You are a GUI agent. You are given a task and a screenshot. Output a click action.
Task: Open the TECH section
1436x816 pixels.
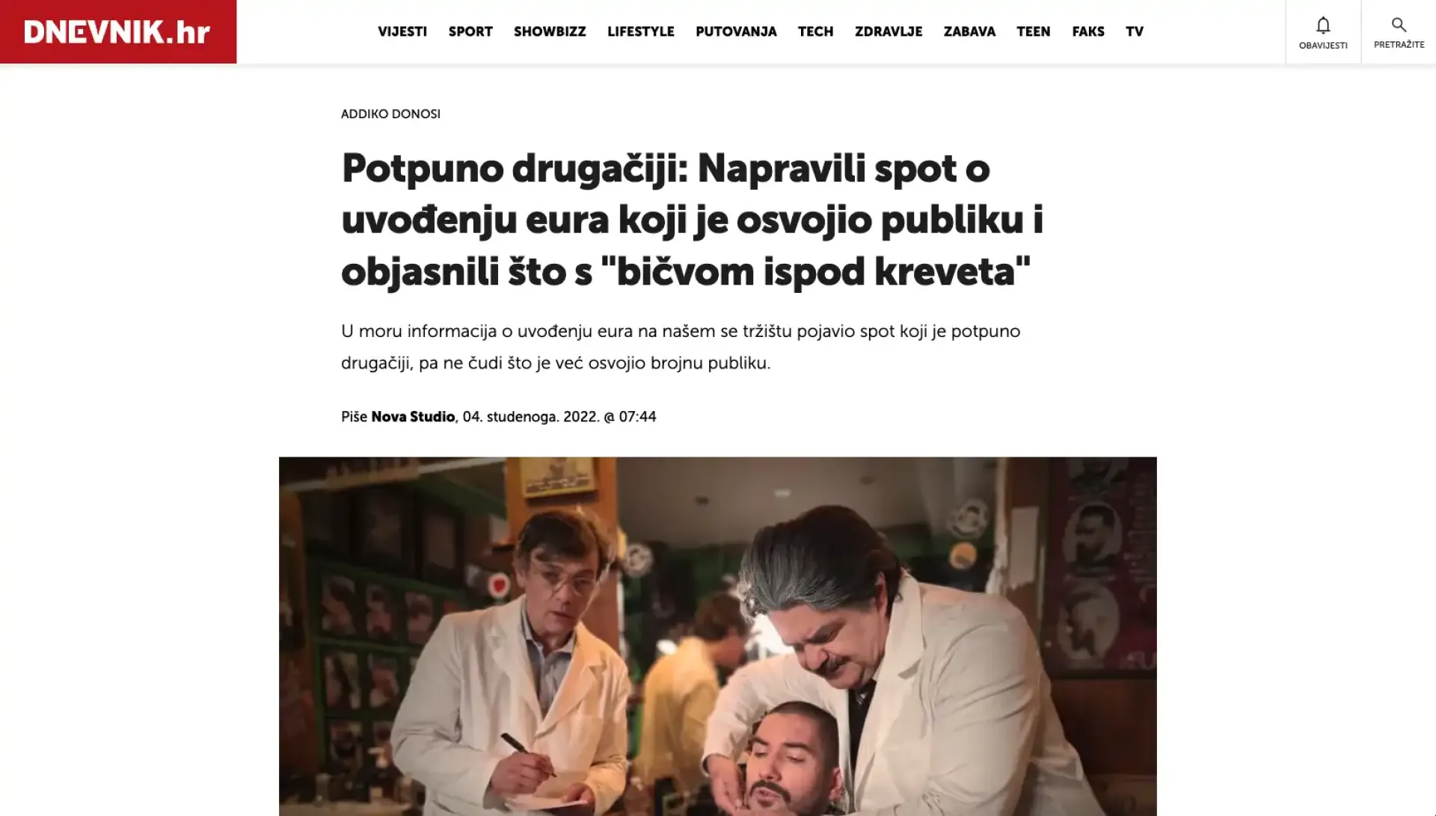pyautogui.click(x=815, y=31)
